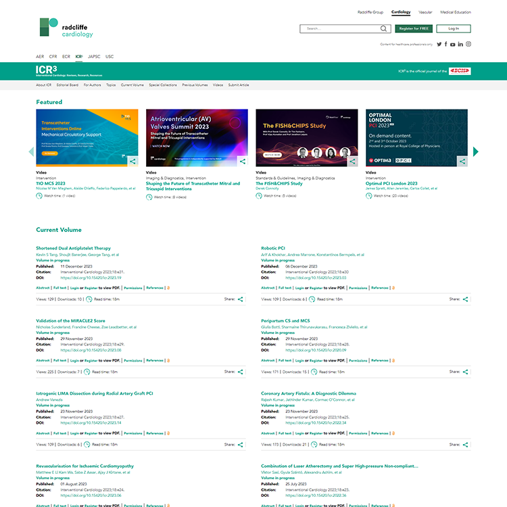Image resolution: width=507 pixels, height=507 pixels.
Task: Open Abstract of Validation of MIRACLE2
Action: pos(43,360)
